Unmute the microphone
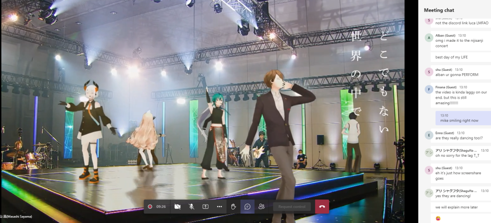This screenshot has width=491, height=223. pyautogui.click(x=192, y=207)
